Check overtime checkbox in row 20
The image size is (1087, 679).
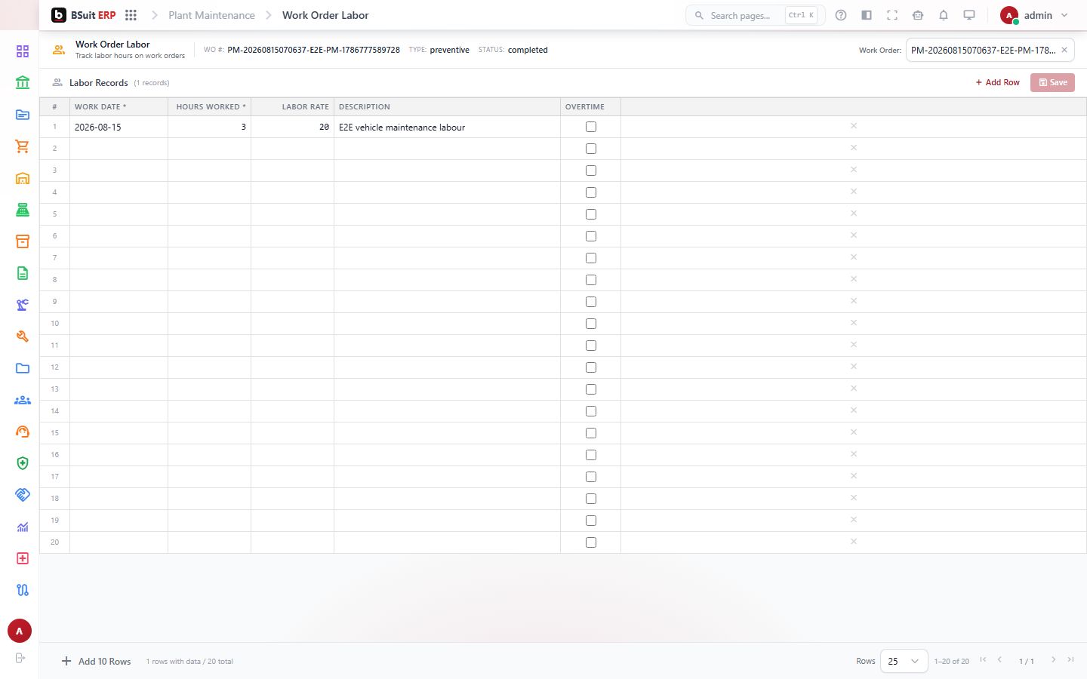591,542
